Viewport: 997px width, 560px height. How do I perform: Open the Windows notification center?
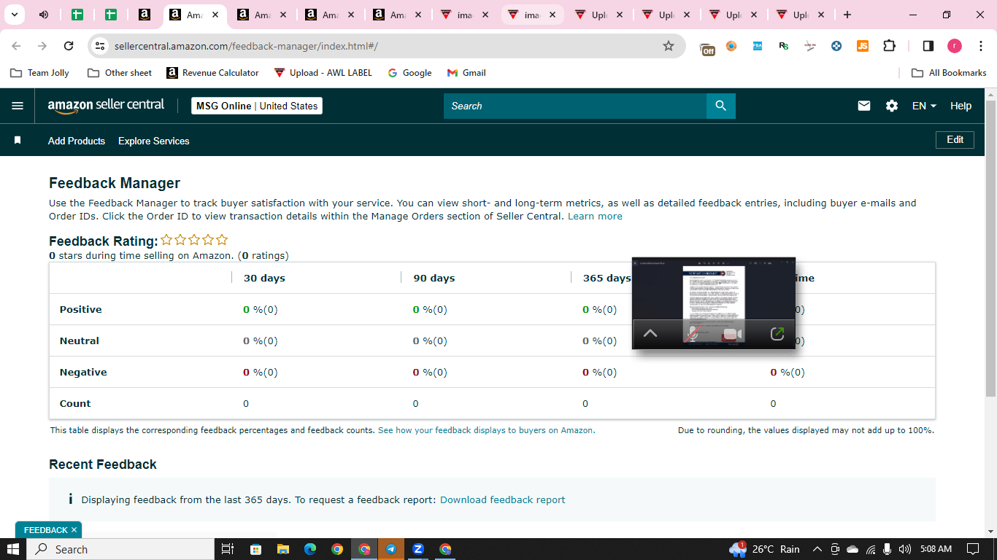pos(973,549)
